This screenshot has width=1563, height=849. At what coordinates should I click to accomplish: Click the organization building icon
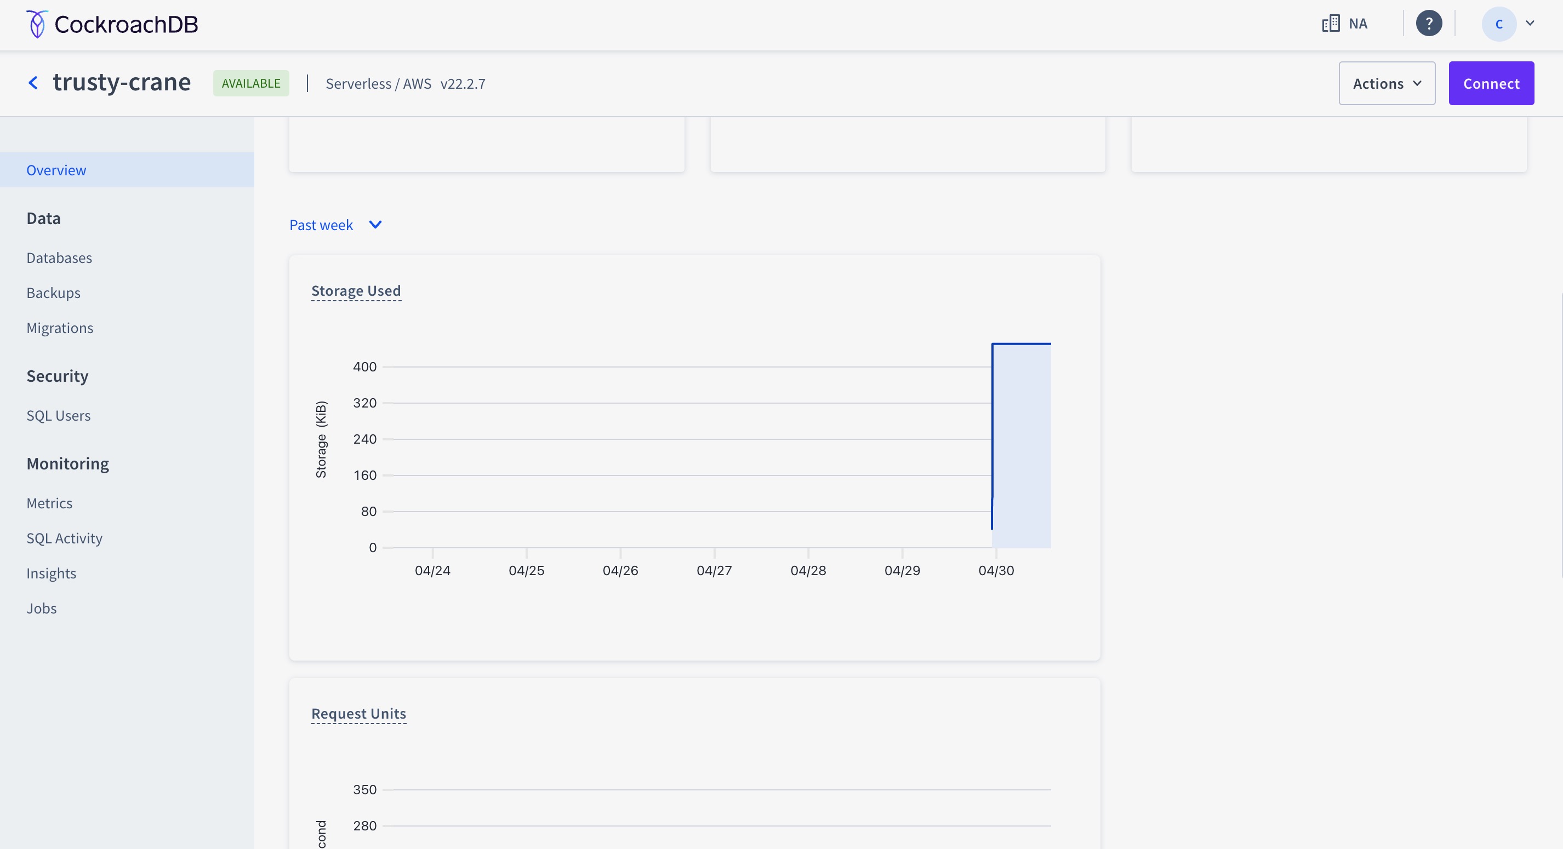tap(1331, 24)
